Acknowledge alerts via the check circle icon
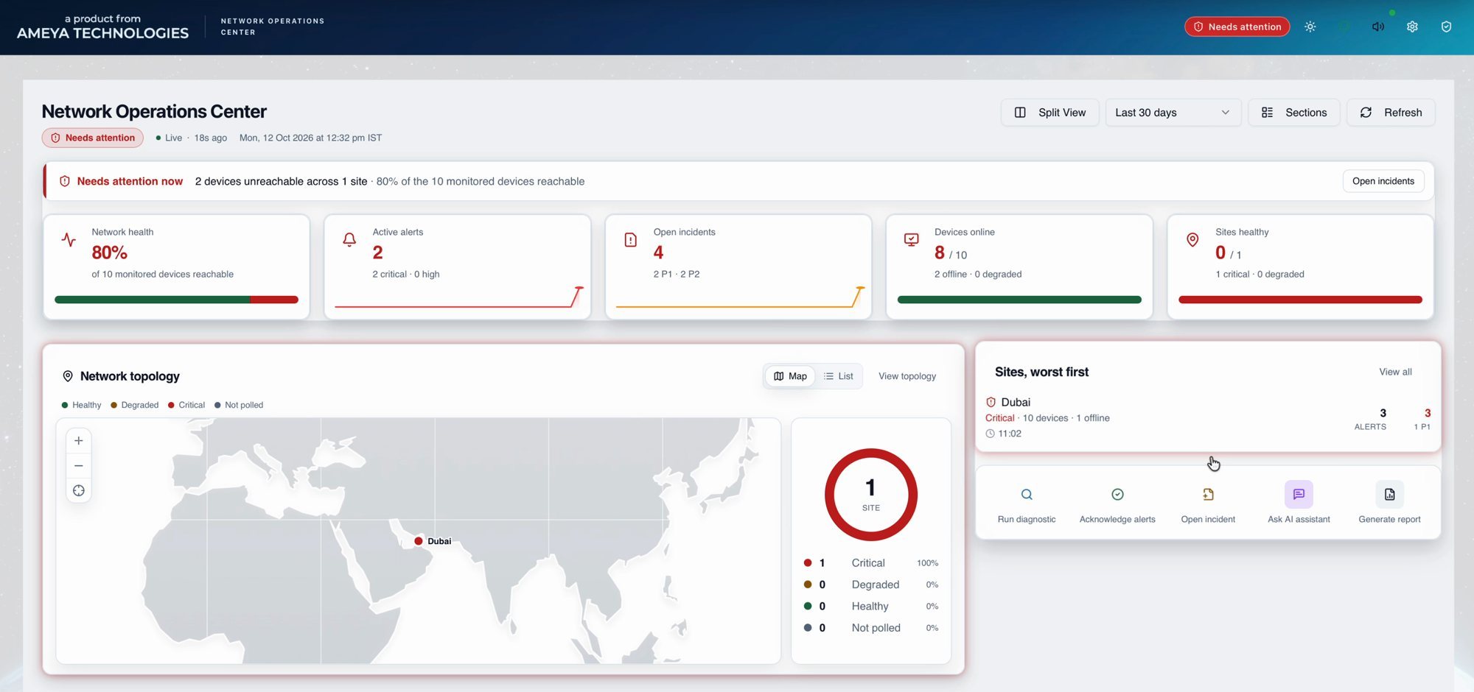Viewport: 1474px width, 692px height. pos(1117,495)
